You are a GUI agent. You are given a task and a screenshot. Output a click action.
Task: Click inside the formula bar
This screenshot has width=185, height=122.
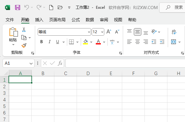point(125,64)
